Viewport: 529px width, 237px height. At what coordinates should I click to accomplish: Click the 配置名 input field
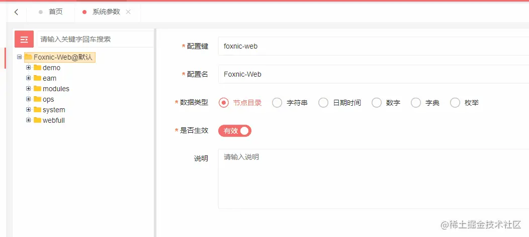[x=374, y=74]
